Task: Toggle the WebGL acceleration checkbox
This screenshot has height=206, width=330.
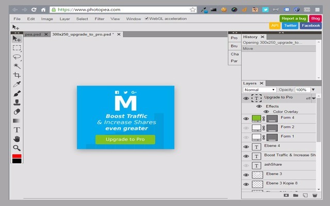Action: coord(147,19)
